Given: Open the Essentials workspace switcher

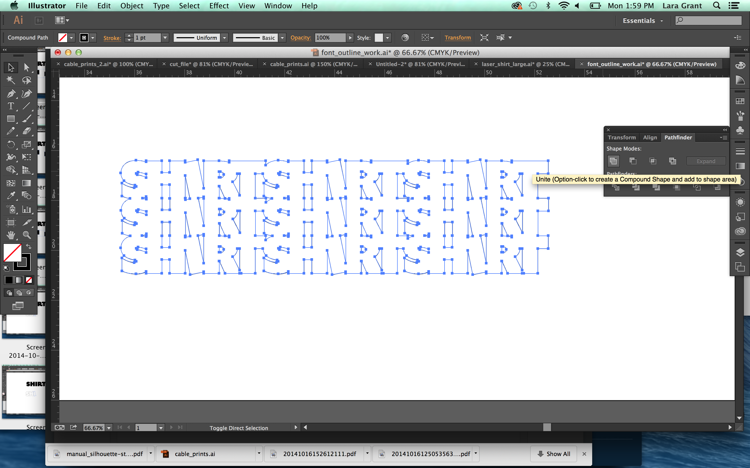Looking at the screenshot, I should 643,21.
